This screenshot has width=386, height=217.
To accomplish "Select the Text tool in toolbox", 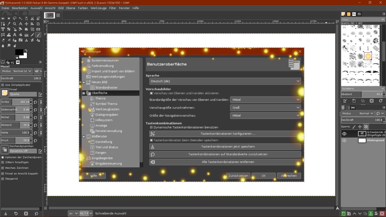I will pyautogui.click(x=14, y=35).
